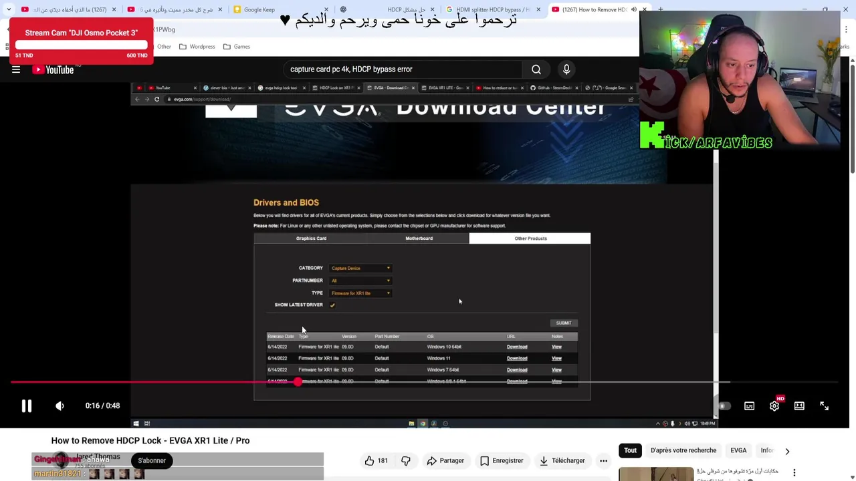In the video, click View for Windows 10 64bit row
Viewport: 856px width, 481px height.
(x=556, y=347)
